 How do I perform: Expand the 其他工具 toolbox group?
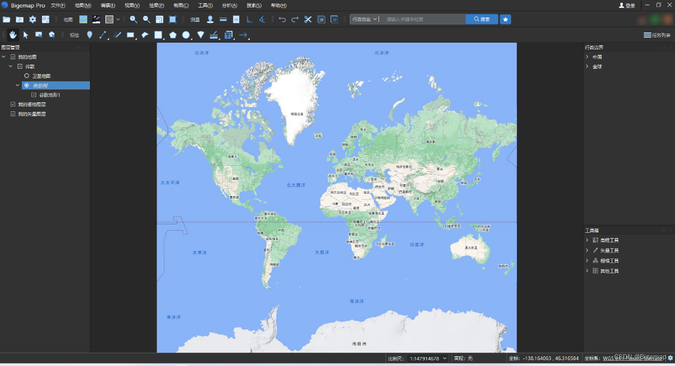587,271
